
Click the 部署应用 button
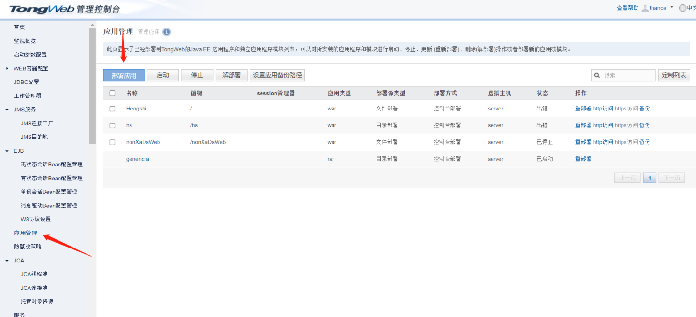point(124,76)
